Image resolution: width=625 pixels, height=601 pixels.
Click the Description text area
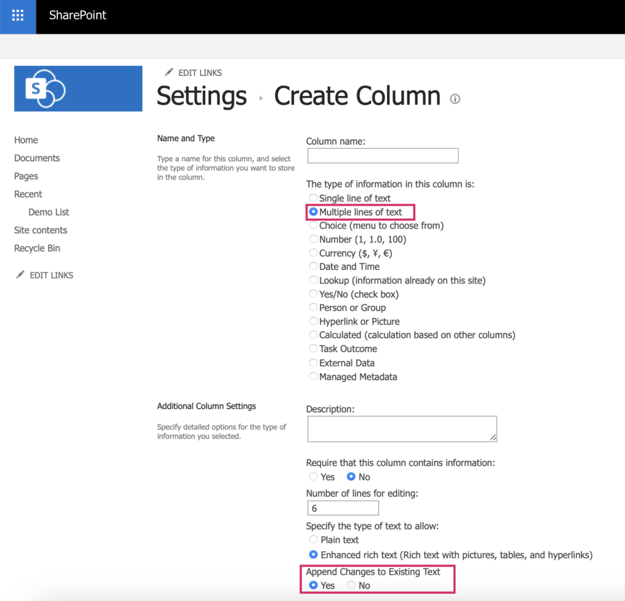pos(402,429)
